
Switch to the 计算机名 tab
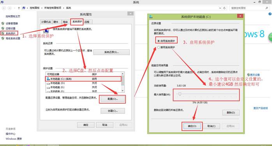pos(46,22)
